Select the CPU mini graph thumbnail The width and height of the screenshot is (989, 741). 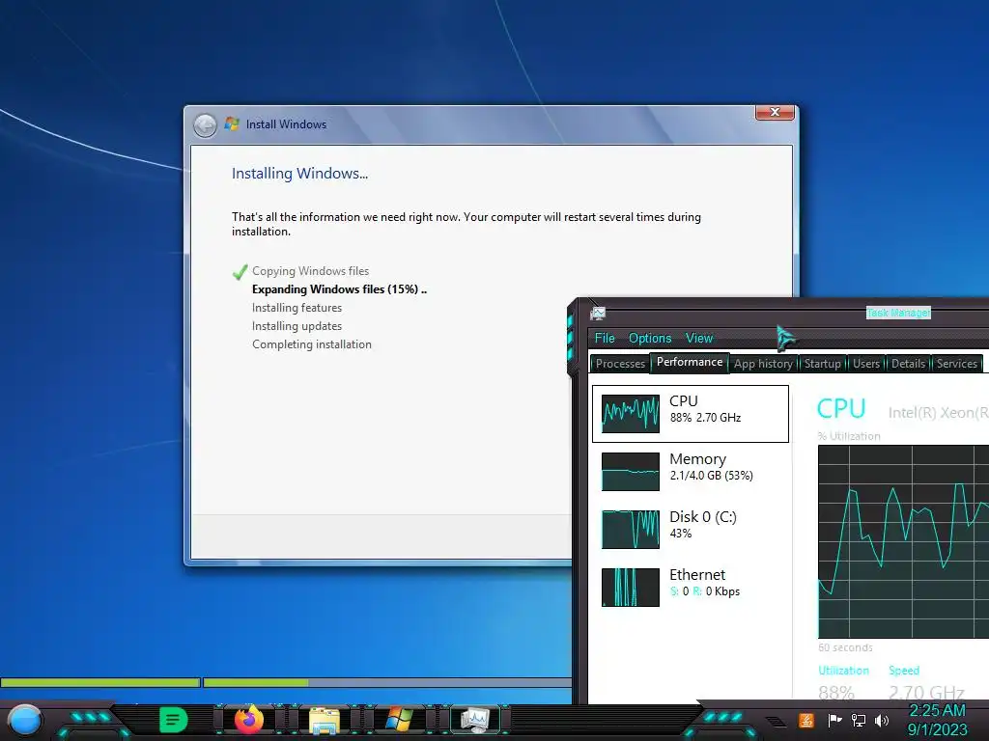point(630,413)
